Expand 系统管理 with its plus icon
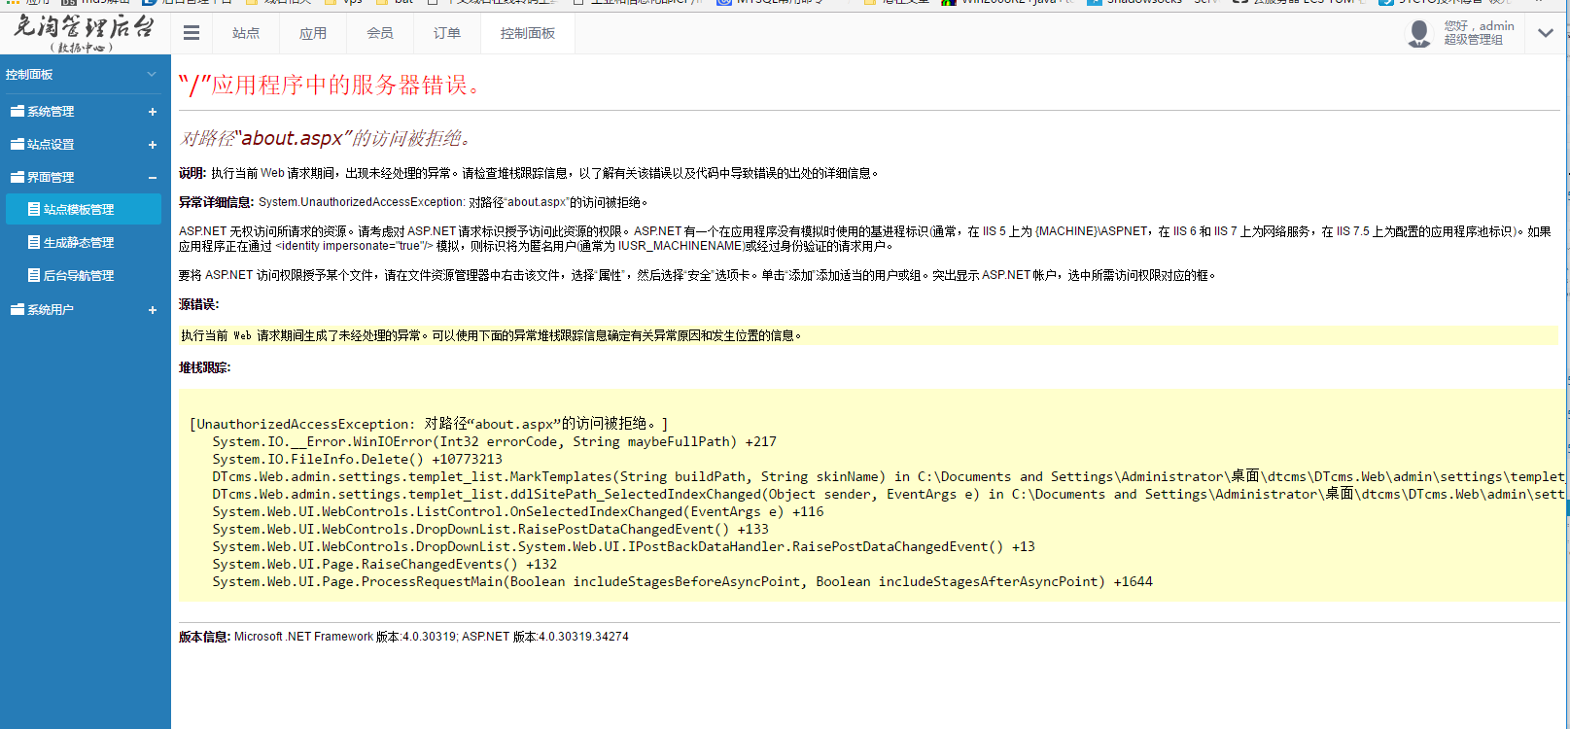Image resolution: width=1570 pixels, height=729 pixels. (153, 112)
